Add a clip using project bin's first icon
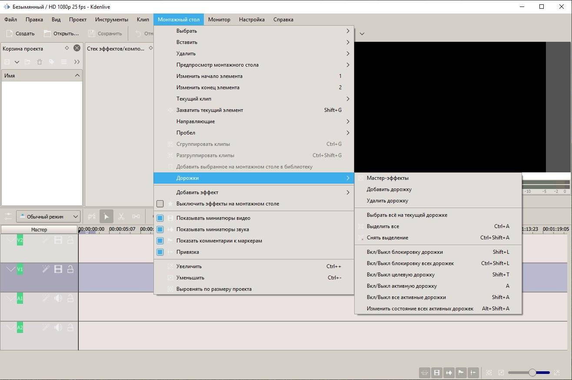 pyautogui.click(x=7, y=62)
